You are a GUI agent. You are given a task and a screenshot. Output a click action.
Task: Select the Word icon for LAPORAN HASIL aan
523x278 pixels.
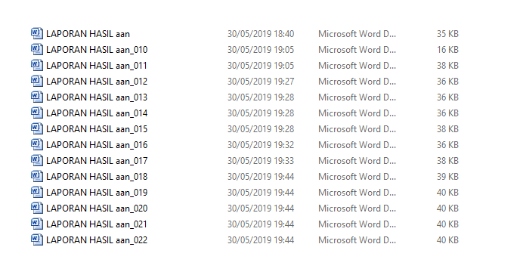(x=37, y=33)
